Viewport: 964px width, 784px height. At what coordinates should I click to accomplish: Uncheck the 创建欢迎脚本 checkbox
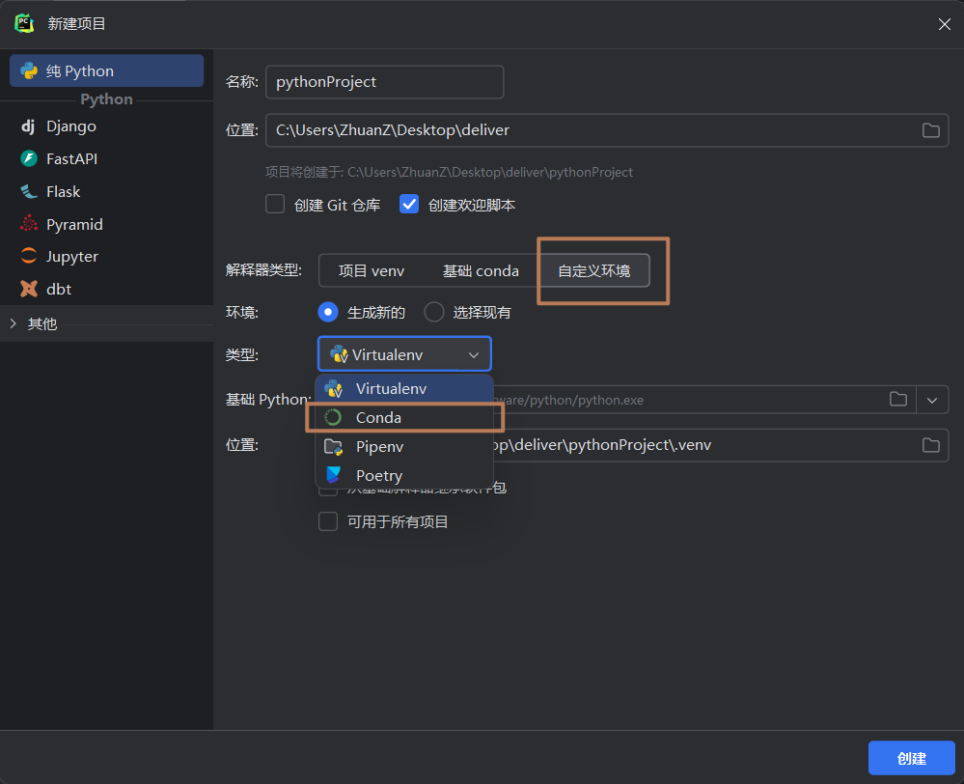(x=409, y=205)
